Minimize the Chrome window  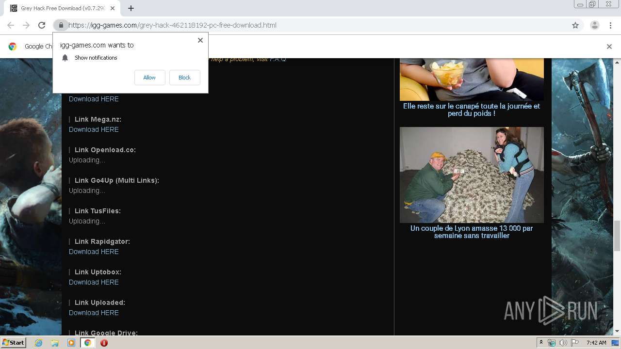tap(580, 4)
